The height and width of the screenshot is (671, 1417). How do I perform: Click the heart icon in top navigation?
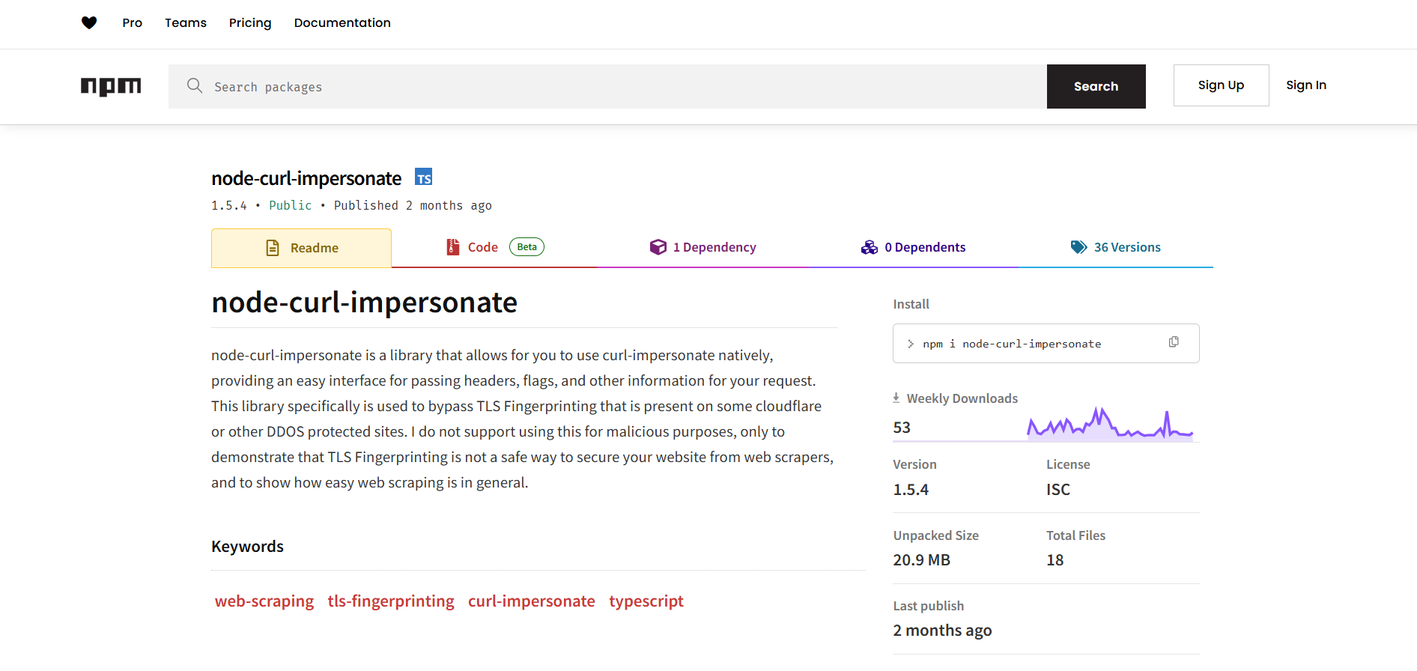(89, 22)
